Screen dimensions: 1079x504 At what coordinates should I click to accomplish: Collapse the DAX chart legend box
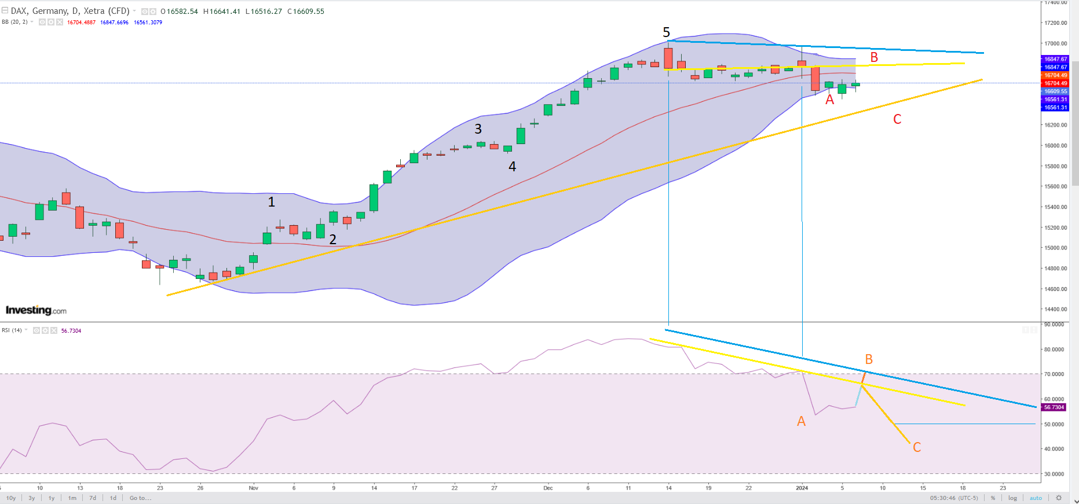(5, 10)
